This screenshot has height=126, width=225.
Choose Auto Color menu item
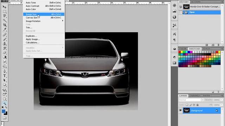(x=44, y=9)
